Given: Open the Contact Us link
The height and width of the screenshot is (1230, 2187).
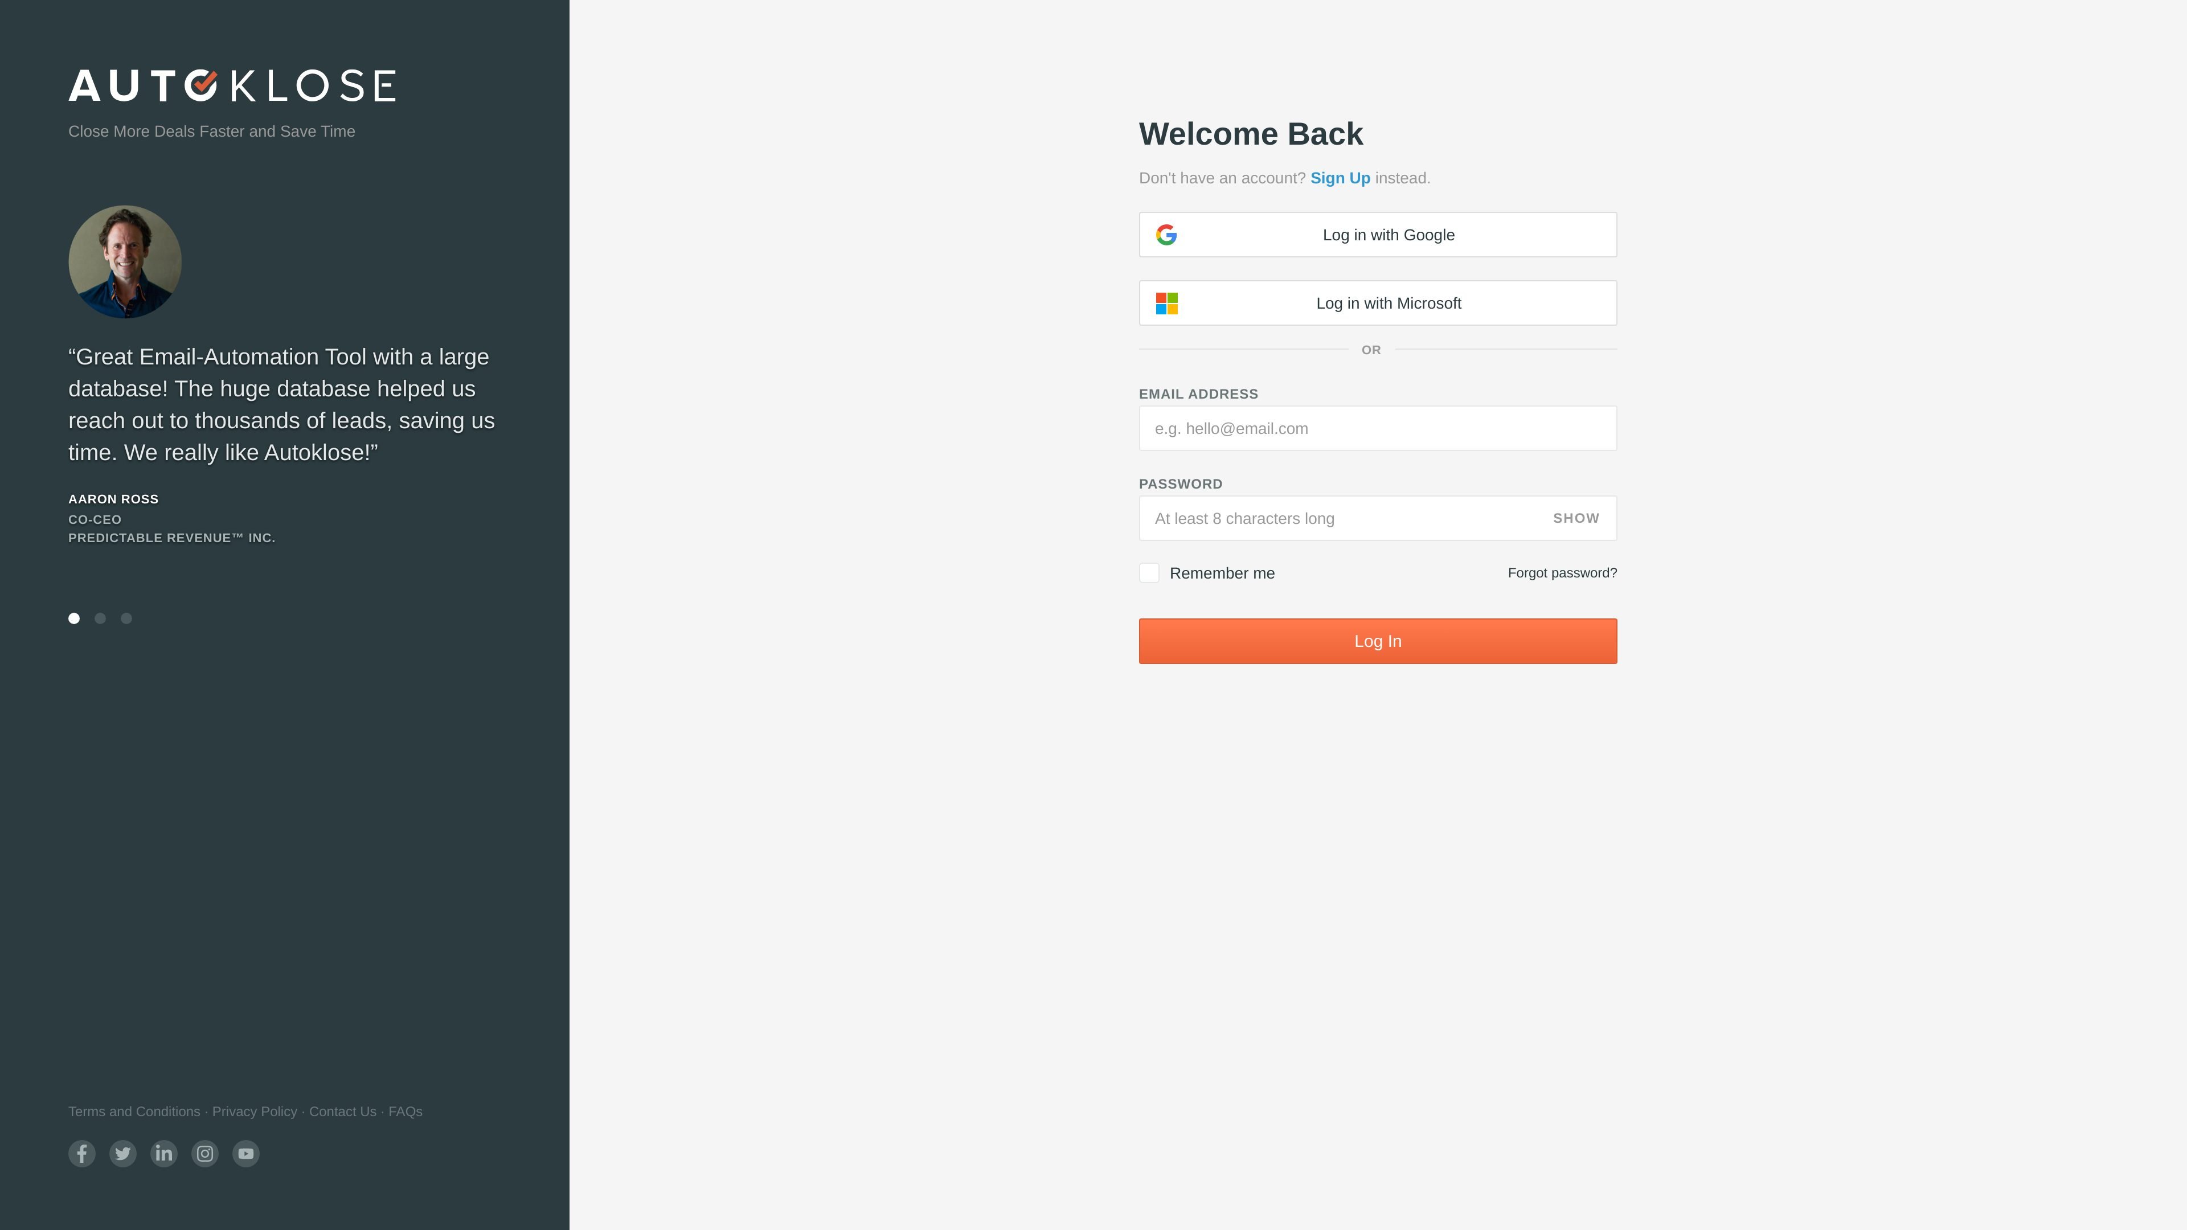Looking at the screenshot, I should pos(342,1111).
